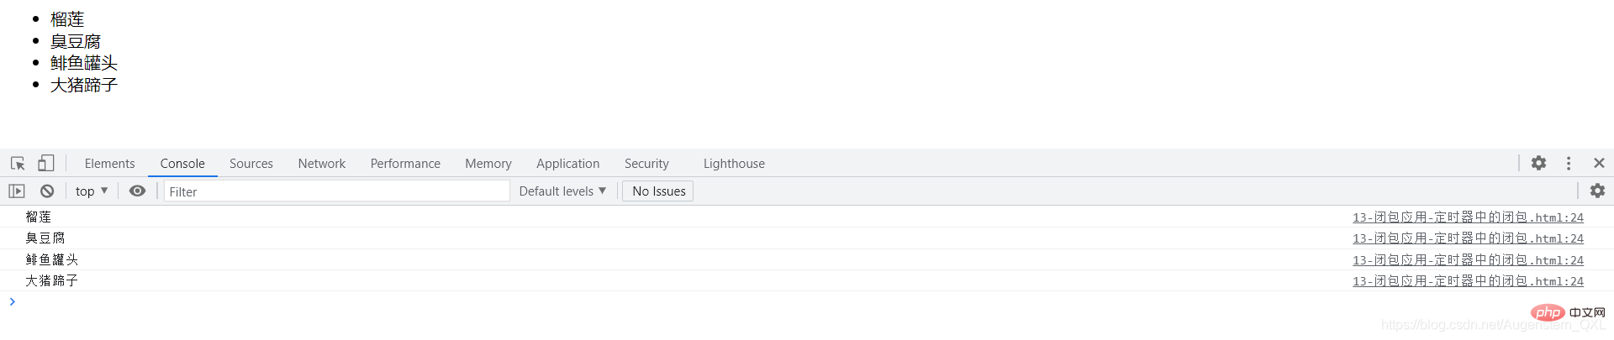Switch to the Network tab
The image size is (1614, 340).
(x=321, y=164)
